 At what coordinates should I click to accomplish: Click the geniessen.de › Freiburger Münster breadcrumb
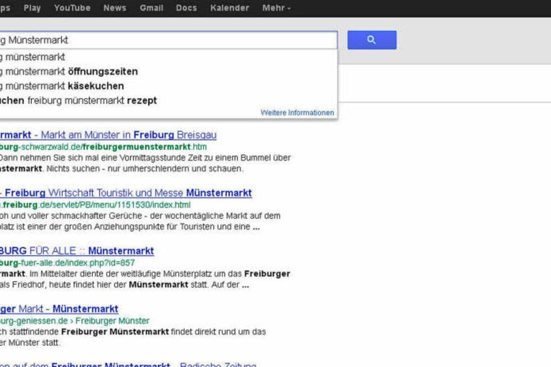74,321
